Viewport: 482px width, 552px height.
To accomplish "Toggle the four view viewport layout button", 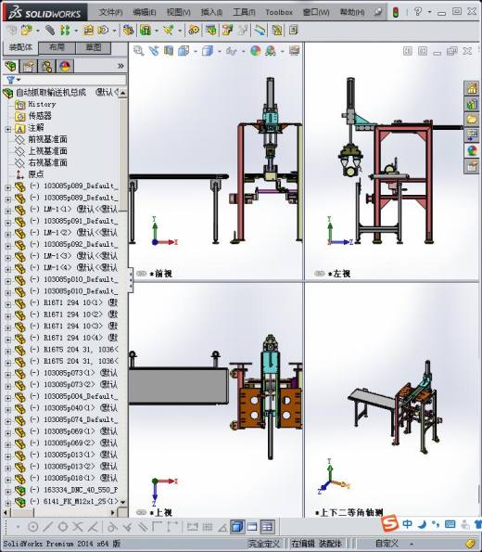I will (x=267, y=527).
